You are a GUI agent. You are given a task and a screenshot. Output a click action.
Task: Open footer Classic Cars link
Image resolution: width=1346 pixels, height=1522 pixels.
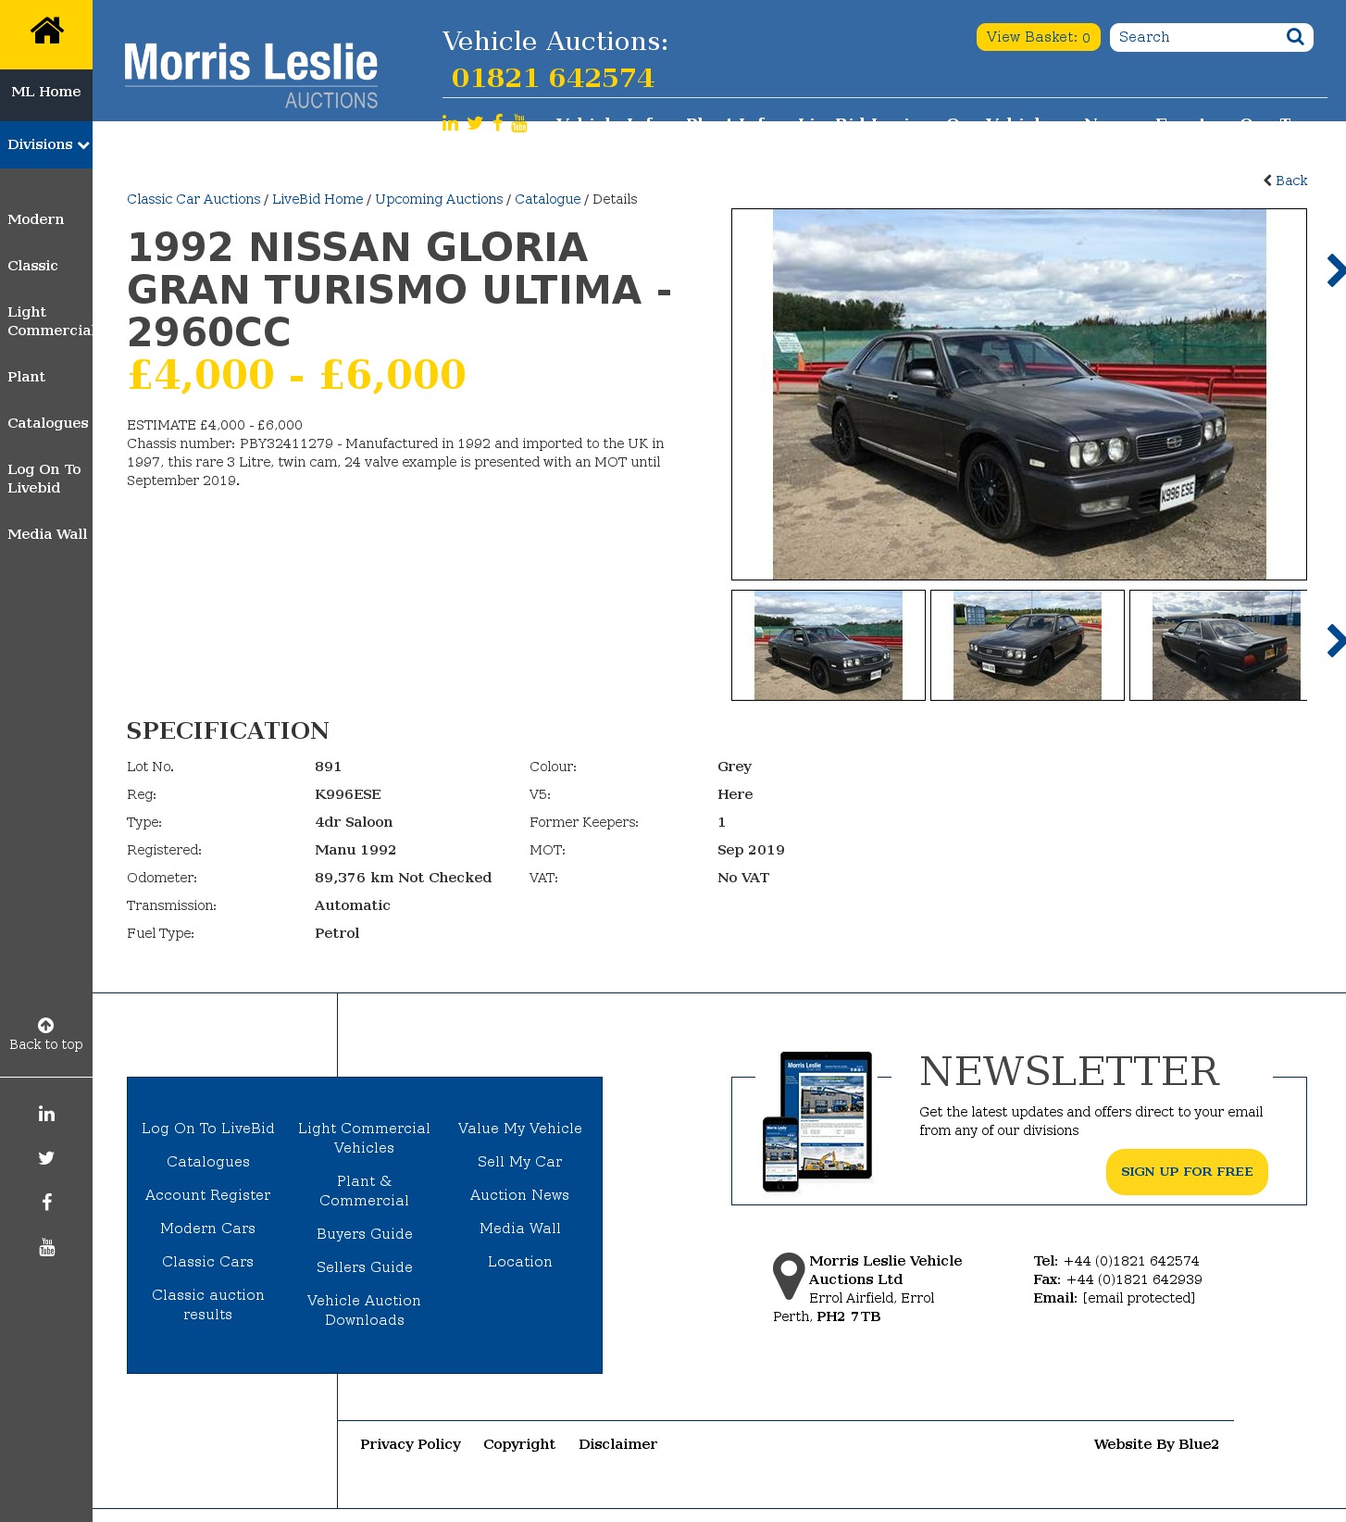coord(208,1262)
